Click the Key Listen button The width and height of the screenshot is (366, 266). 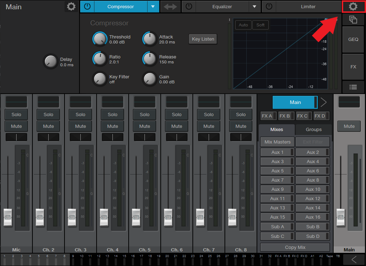click(x=202, y=39)
